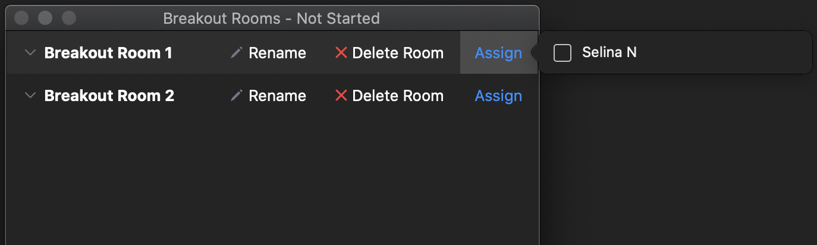Click the pencil icon for Breakout Room 2
Viewport: 817px width, 245px height.
point(236,96)
